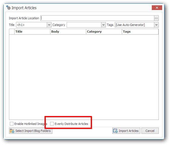Click inside the empty articles grid area
This screenshot has height=145, width=170.
[84, 77]
